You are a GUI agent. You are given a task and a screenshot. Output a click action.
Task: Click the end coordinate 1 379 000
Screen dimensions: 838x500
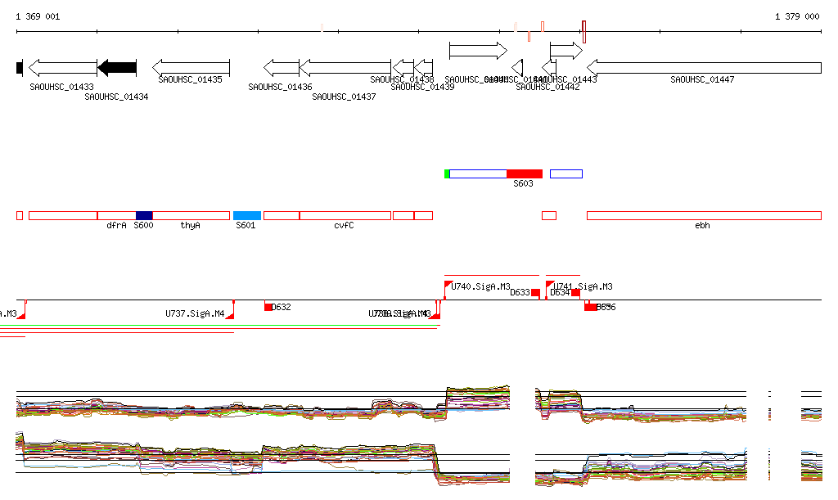(797, 16)
